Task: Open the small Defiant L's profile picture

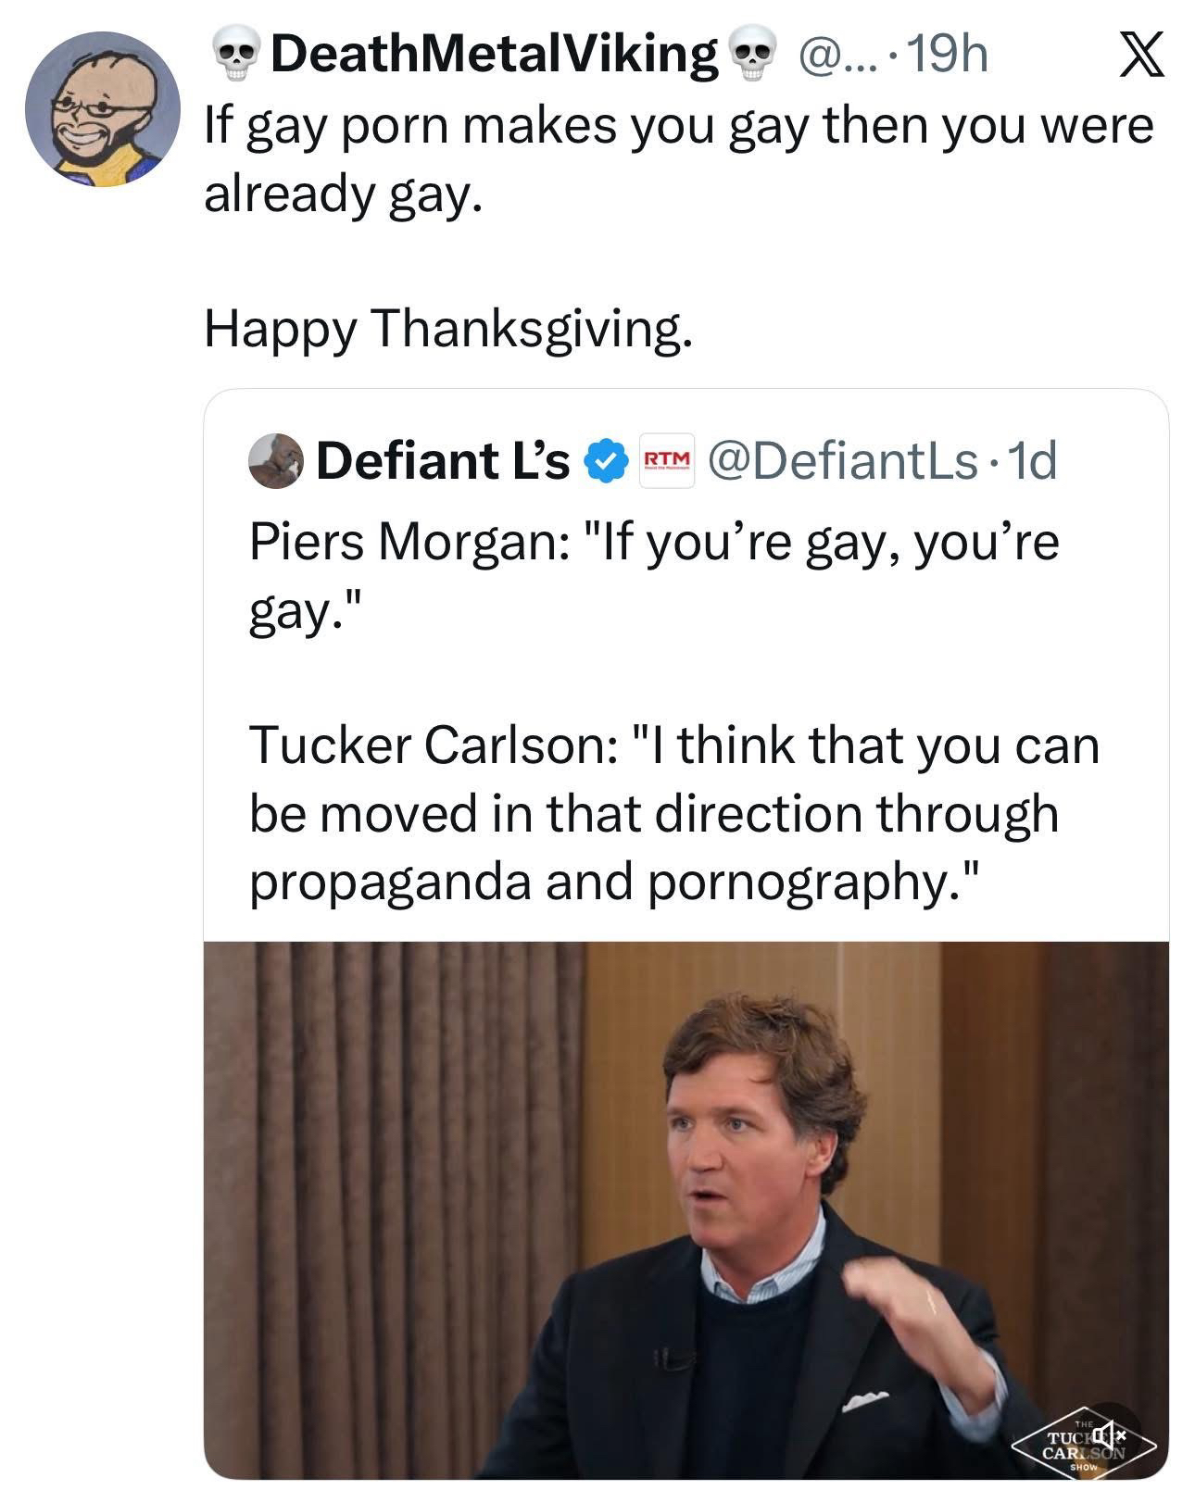Action: coord(275,460)
